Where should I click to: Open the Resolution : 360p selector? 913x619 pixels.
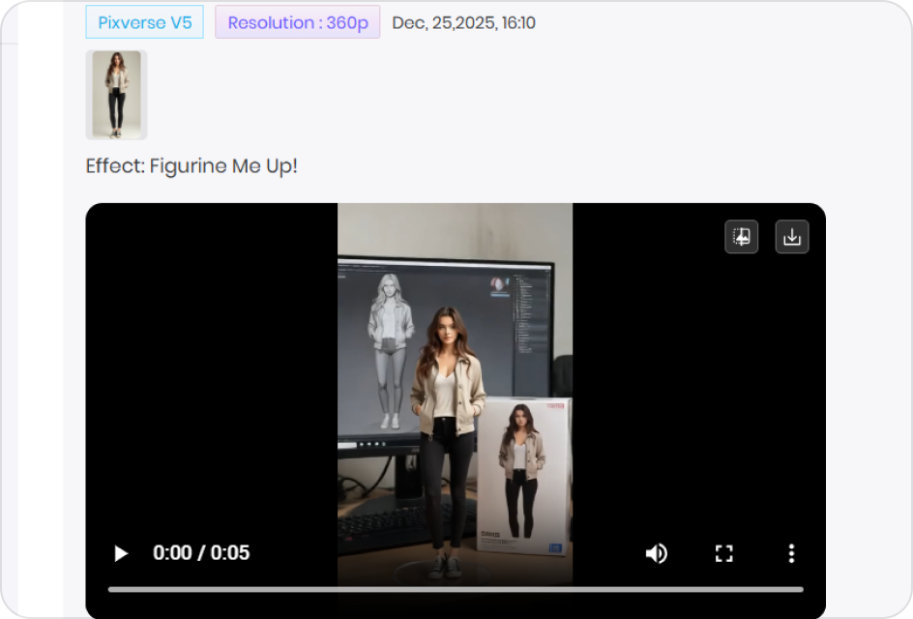[x=297, y=21]
